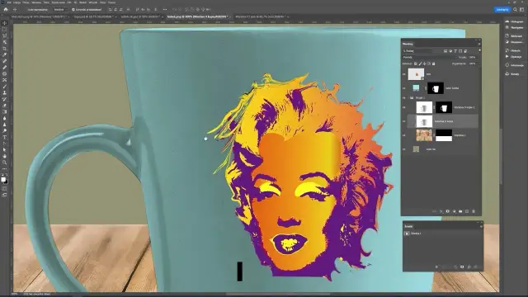Hide the color fill layer with mug mask
The height and width of the screenshot is (297, 528).
click(x=404, y=88)
